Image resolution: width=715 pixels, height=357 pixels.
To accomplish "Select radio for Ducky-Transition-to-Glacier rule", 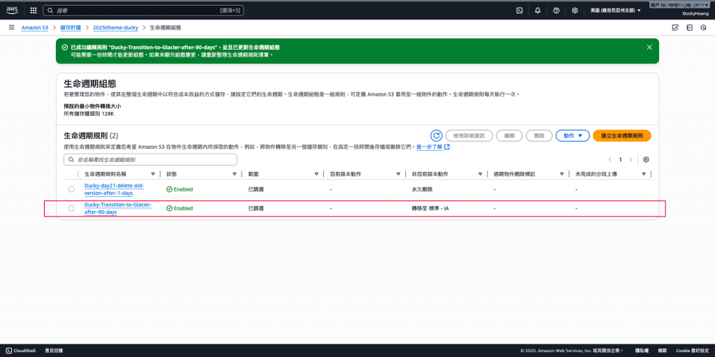I will point(71,208).
